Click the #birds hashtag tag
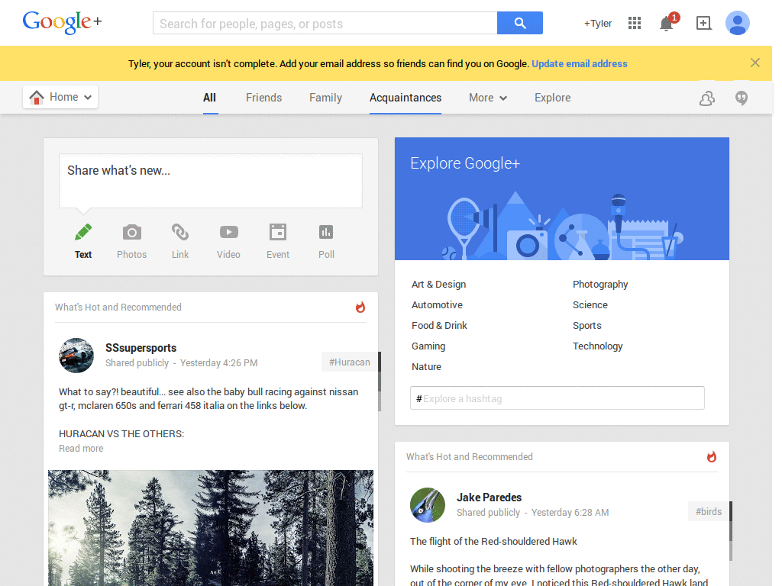Screen dimensions: 782x586 coord(709,511)
